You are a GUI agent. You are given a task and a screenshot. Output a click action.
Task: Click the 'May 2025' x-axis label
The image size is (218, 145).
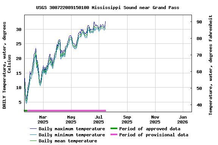pyautogui.click(x=71, y=119)
